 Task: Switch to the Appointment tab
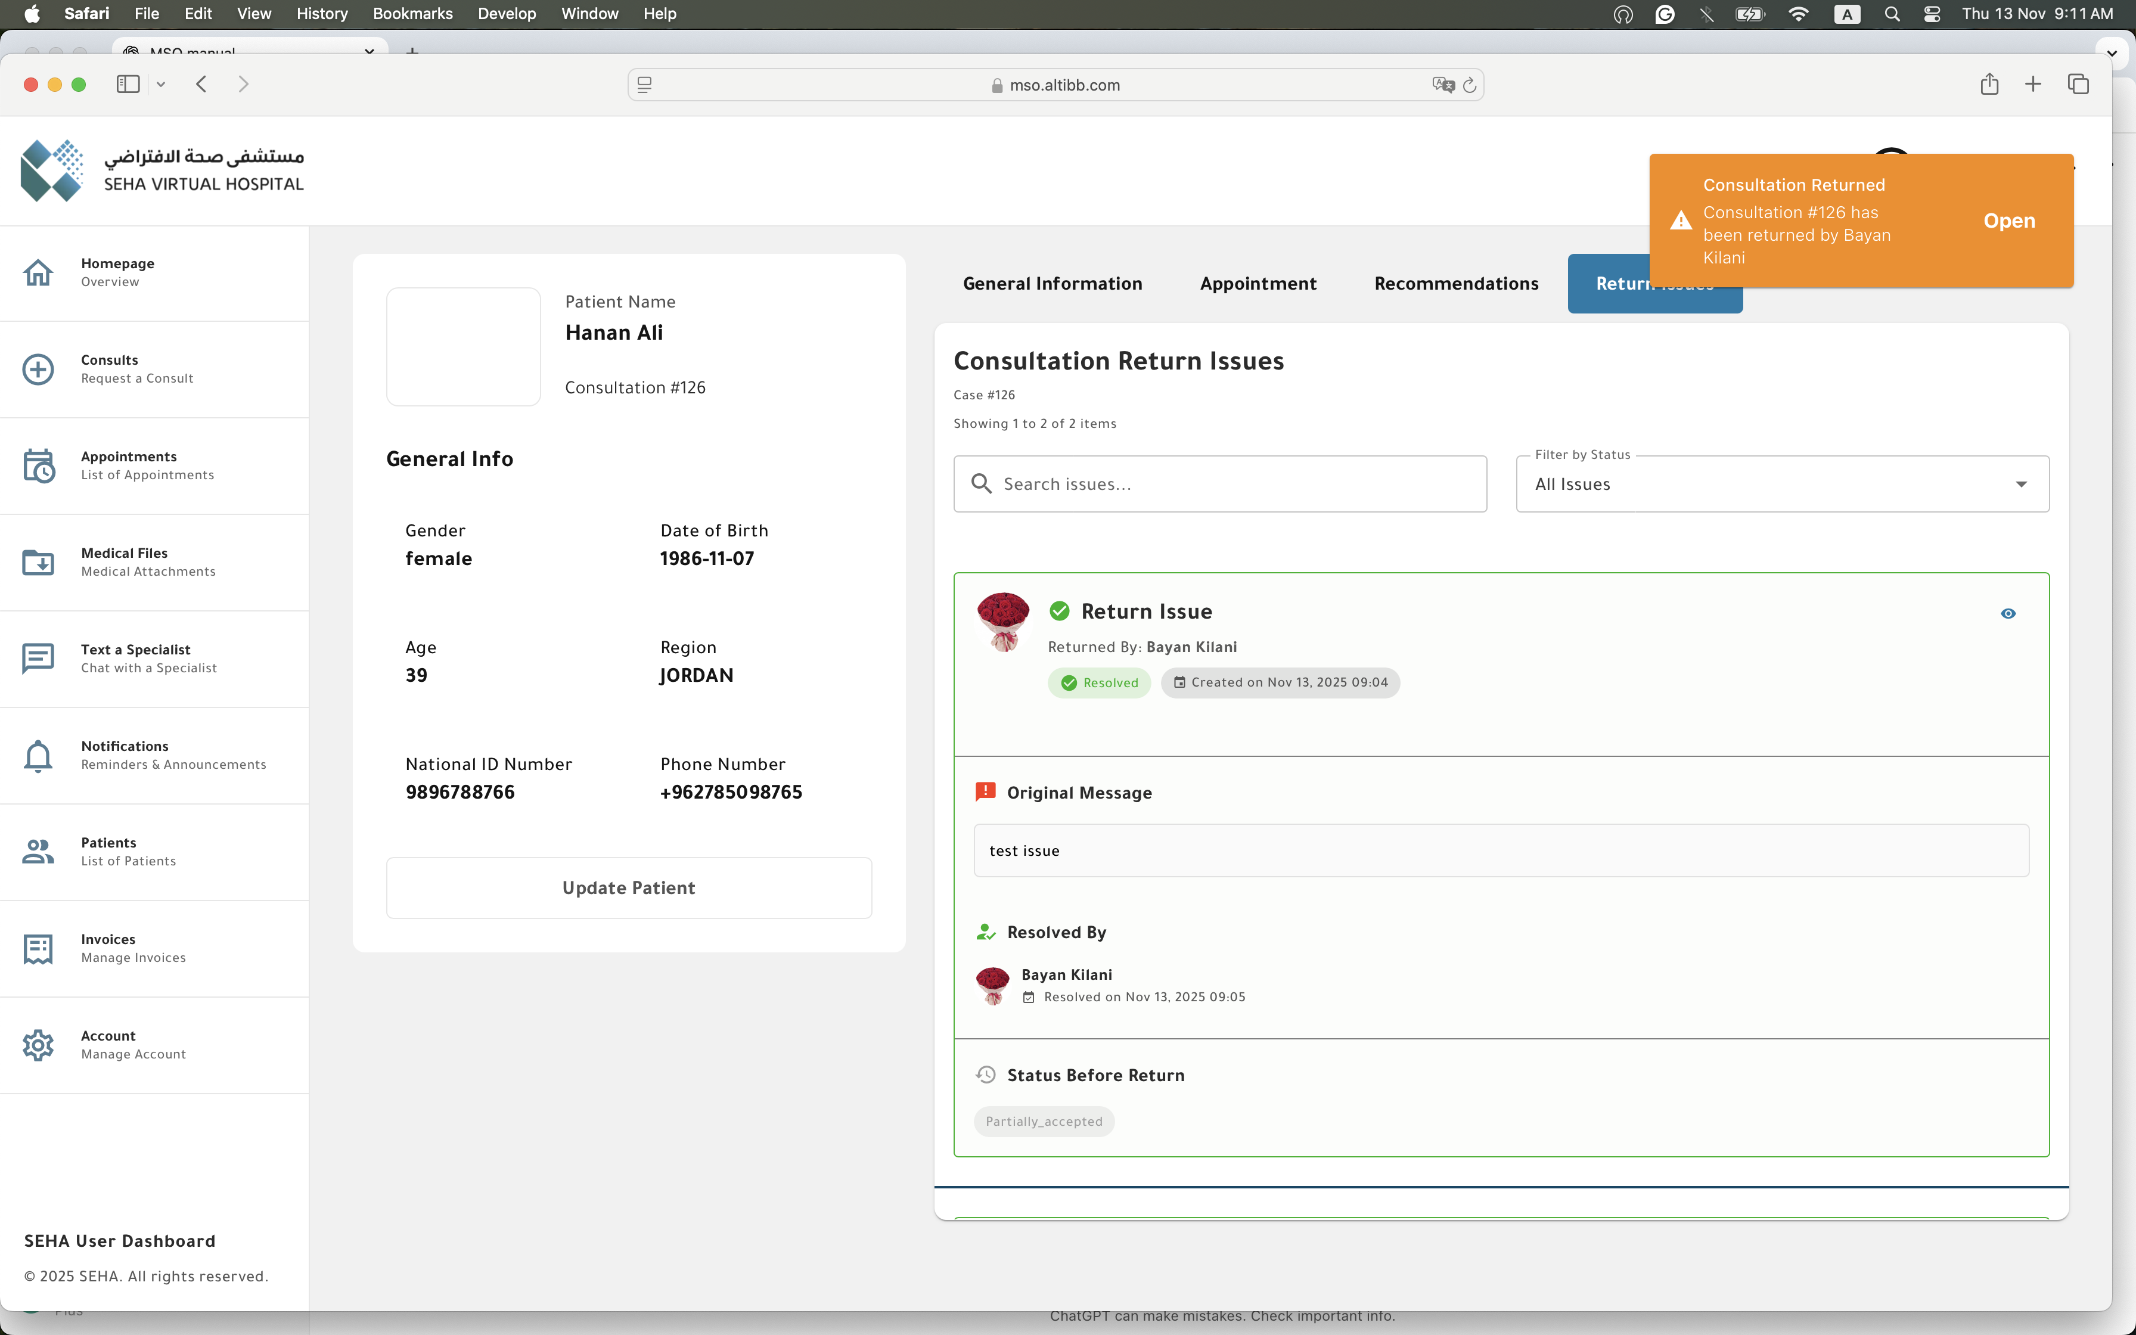tap(1258, 284)
